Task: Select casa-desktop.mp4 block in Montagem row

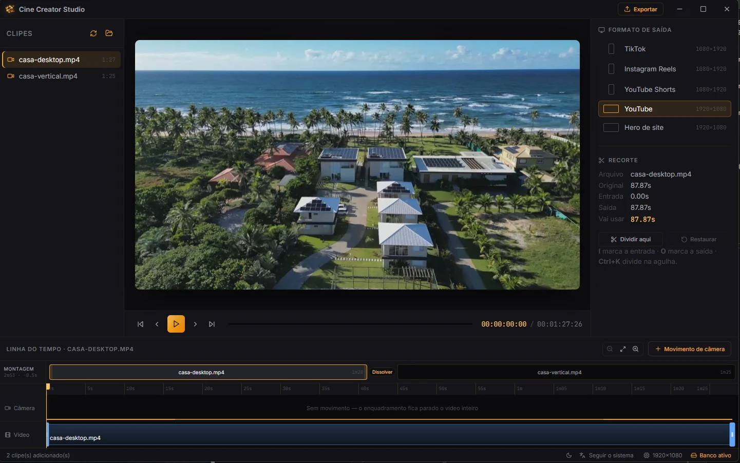Action: [208, 372]
